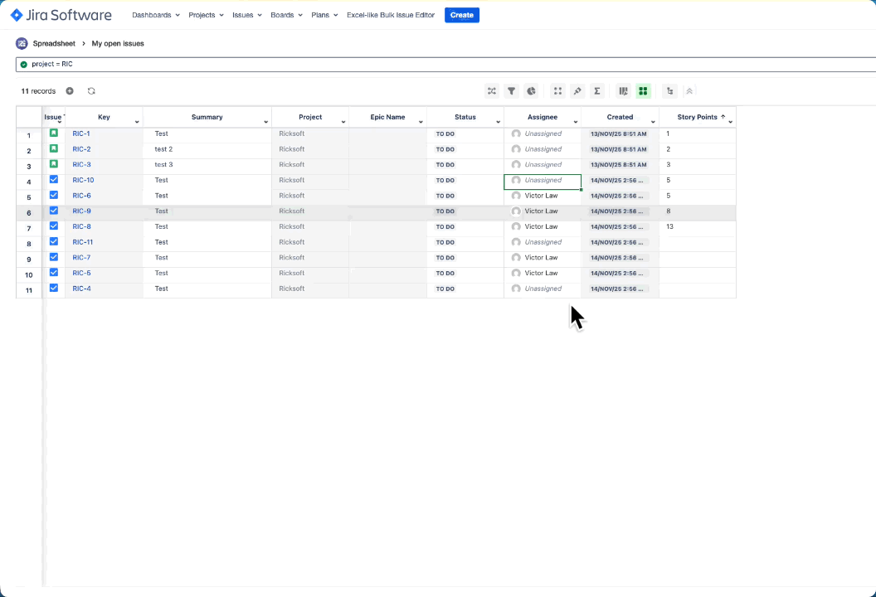Click the Jira Software logo

coord(61,14)
